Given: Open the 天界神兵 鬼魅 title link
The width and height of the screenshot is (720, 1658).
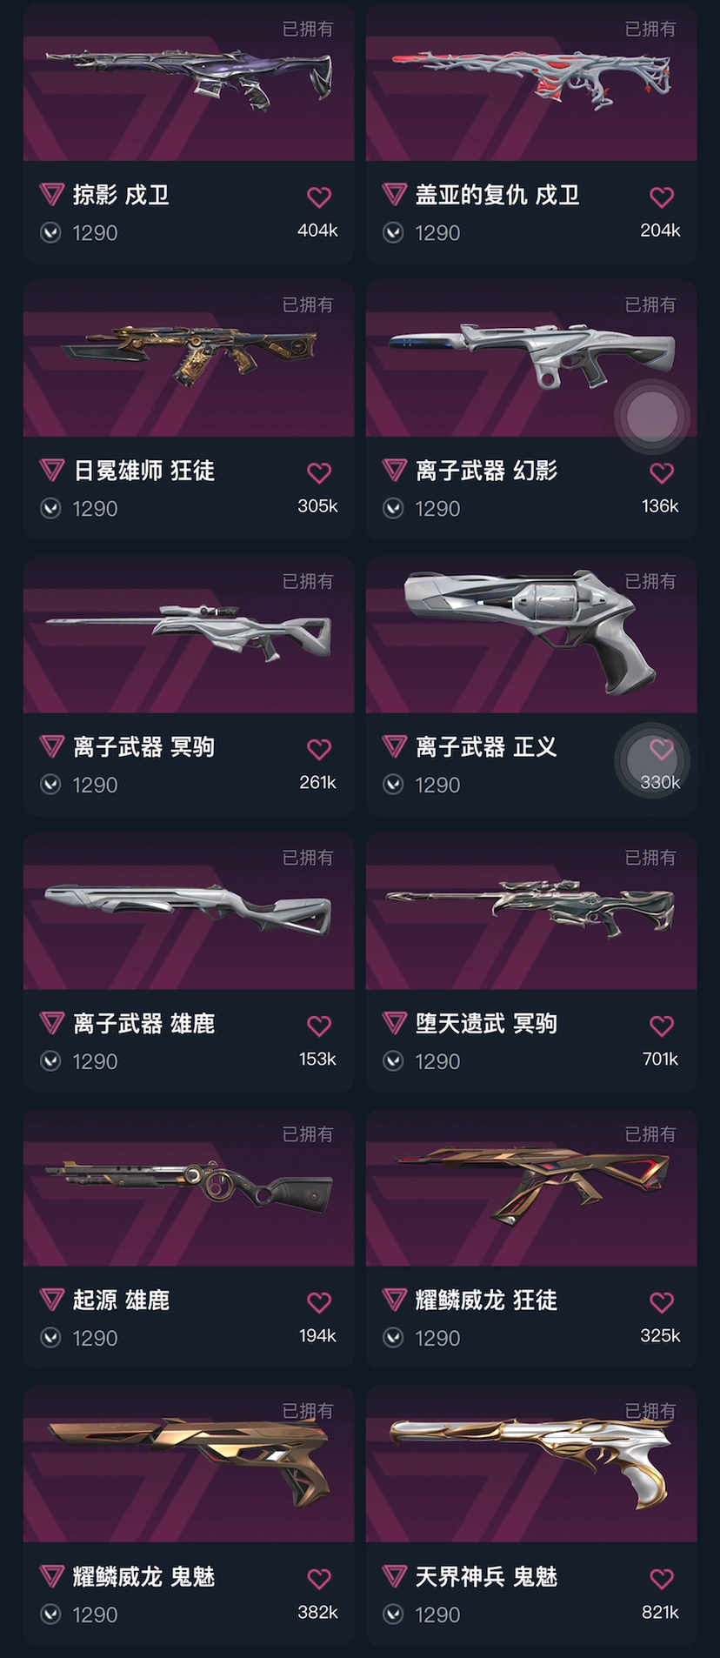Looking at the screenshot, I should point(487,1576).
